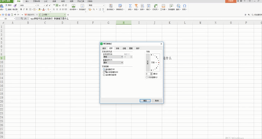The height and width of the screenshot is (139, 262).
Task: Open the font size dropdown showing 11
Action: tap(44, 5)
